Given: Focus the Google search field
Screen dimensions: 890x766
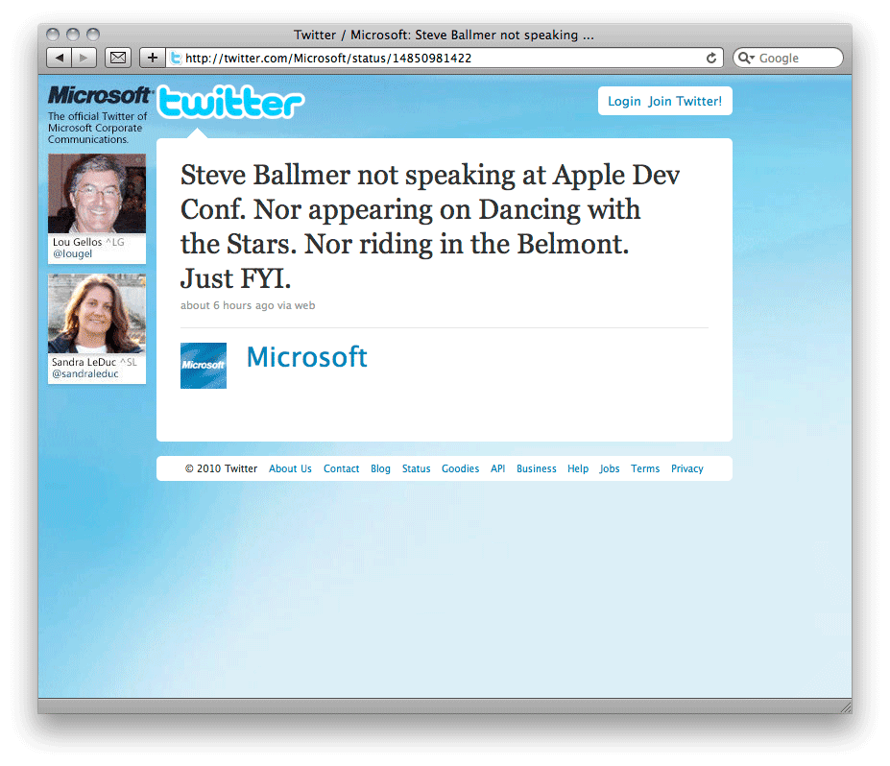Looking at the screenshot, I should [x=788, y=58].
